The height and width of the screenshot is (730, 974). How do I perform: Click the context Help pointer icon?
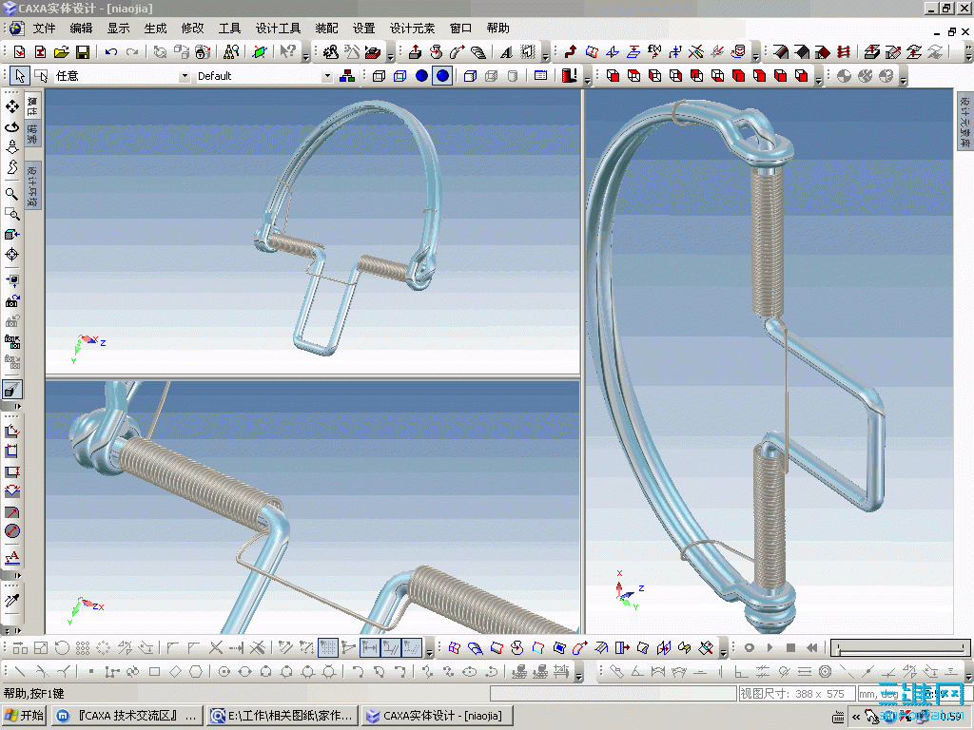(x=287, y=52)
